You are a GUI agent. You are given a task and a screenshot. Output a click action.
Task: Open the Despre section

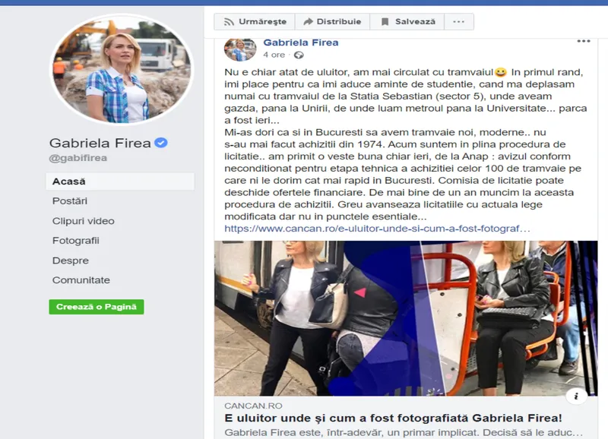70,261
